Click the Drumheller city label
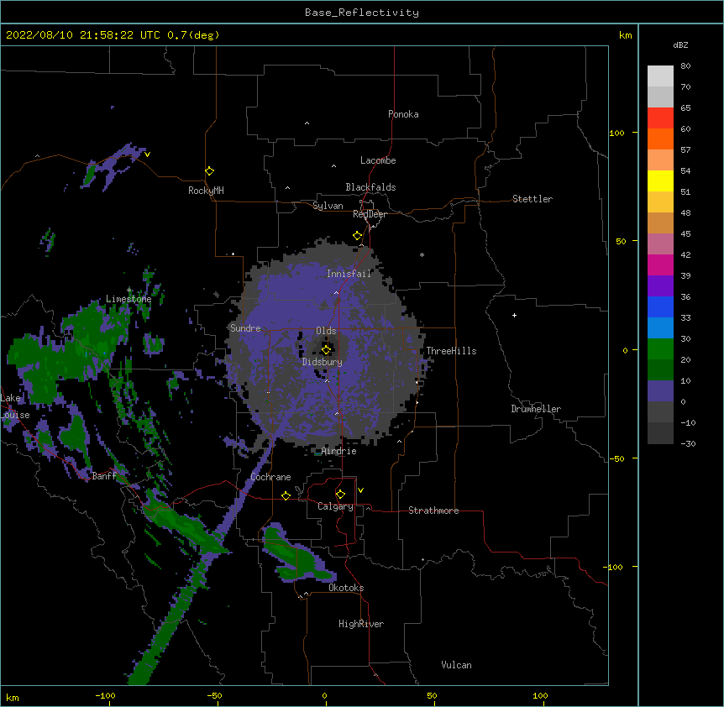Image resolution: width=724 pixels, height=707 pixels. (536, 409)
